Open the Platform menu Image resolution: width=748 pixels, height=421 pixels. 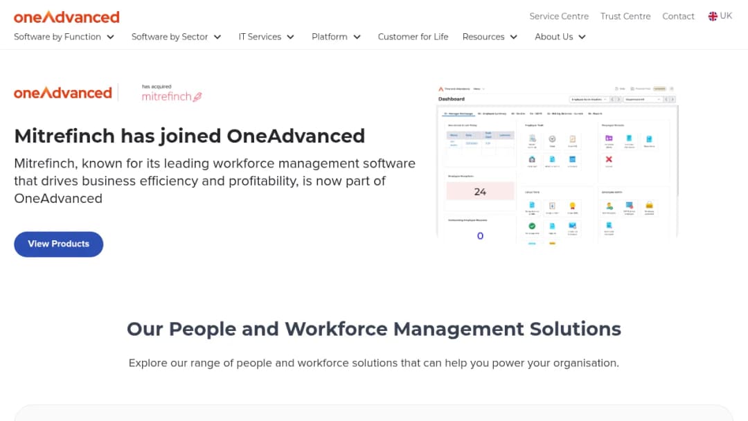(x=329, y=37)
